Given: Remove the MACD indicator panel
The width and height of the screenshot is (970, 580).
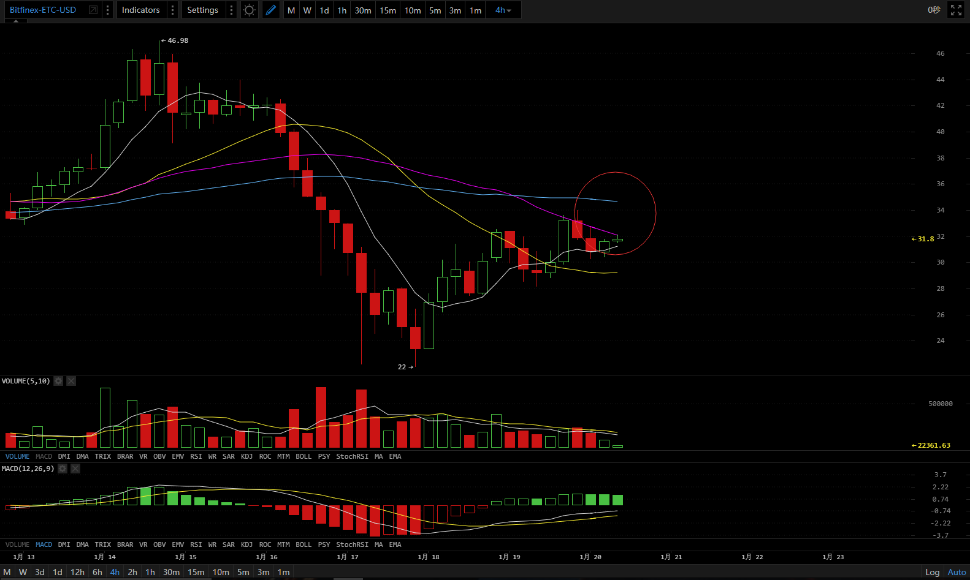Looking at the screenshot, I should coord(75,469).
